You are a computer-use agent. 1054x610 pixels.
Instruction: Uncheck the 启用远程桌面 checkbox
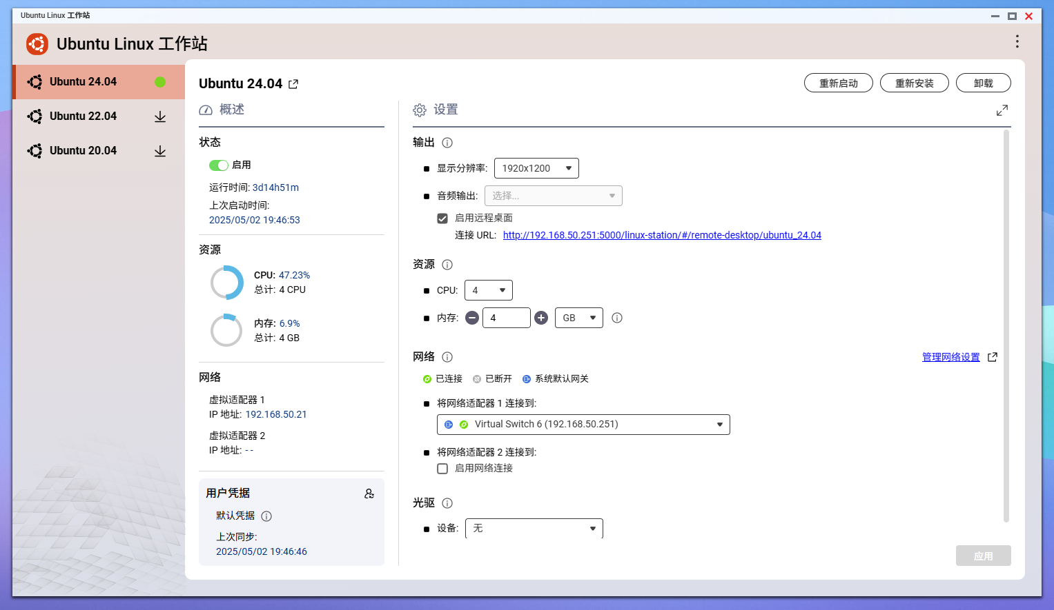click(442, 218)
